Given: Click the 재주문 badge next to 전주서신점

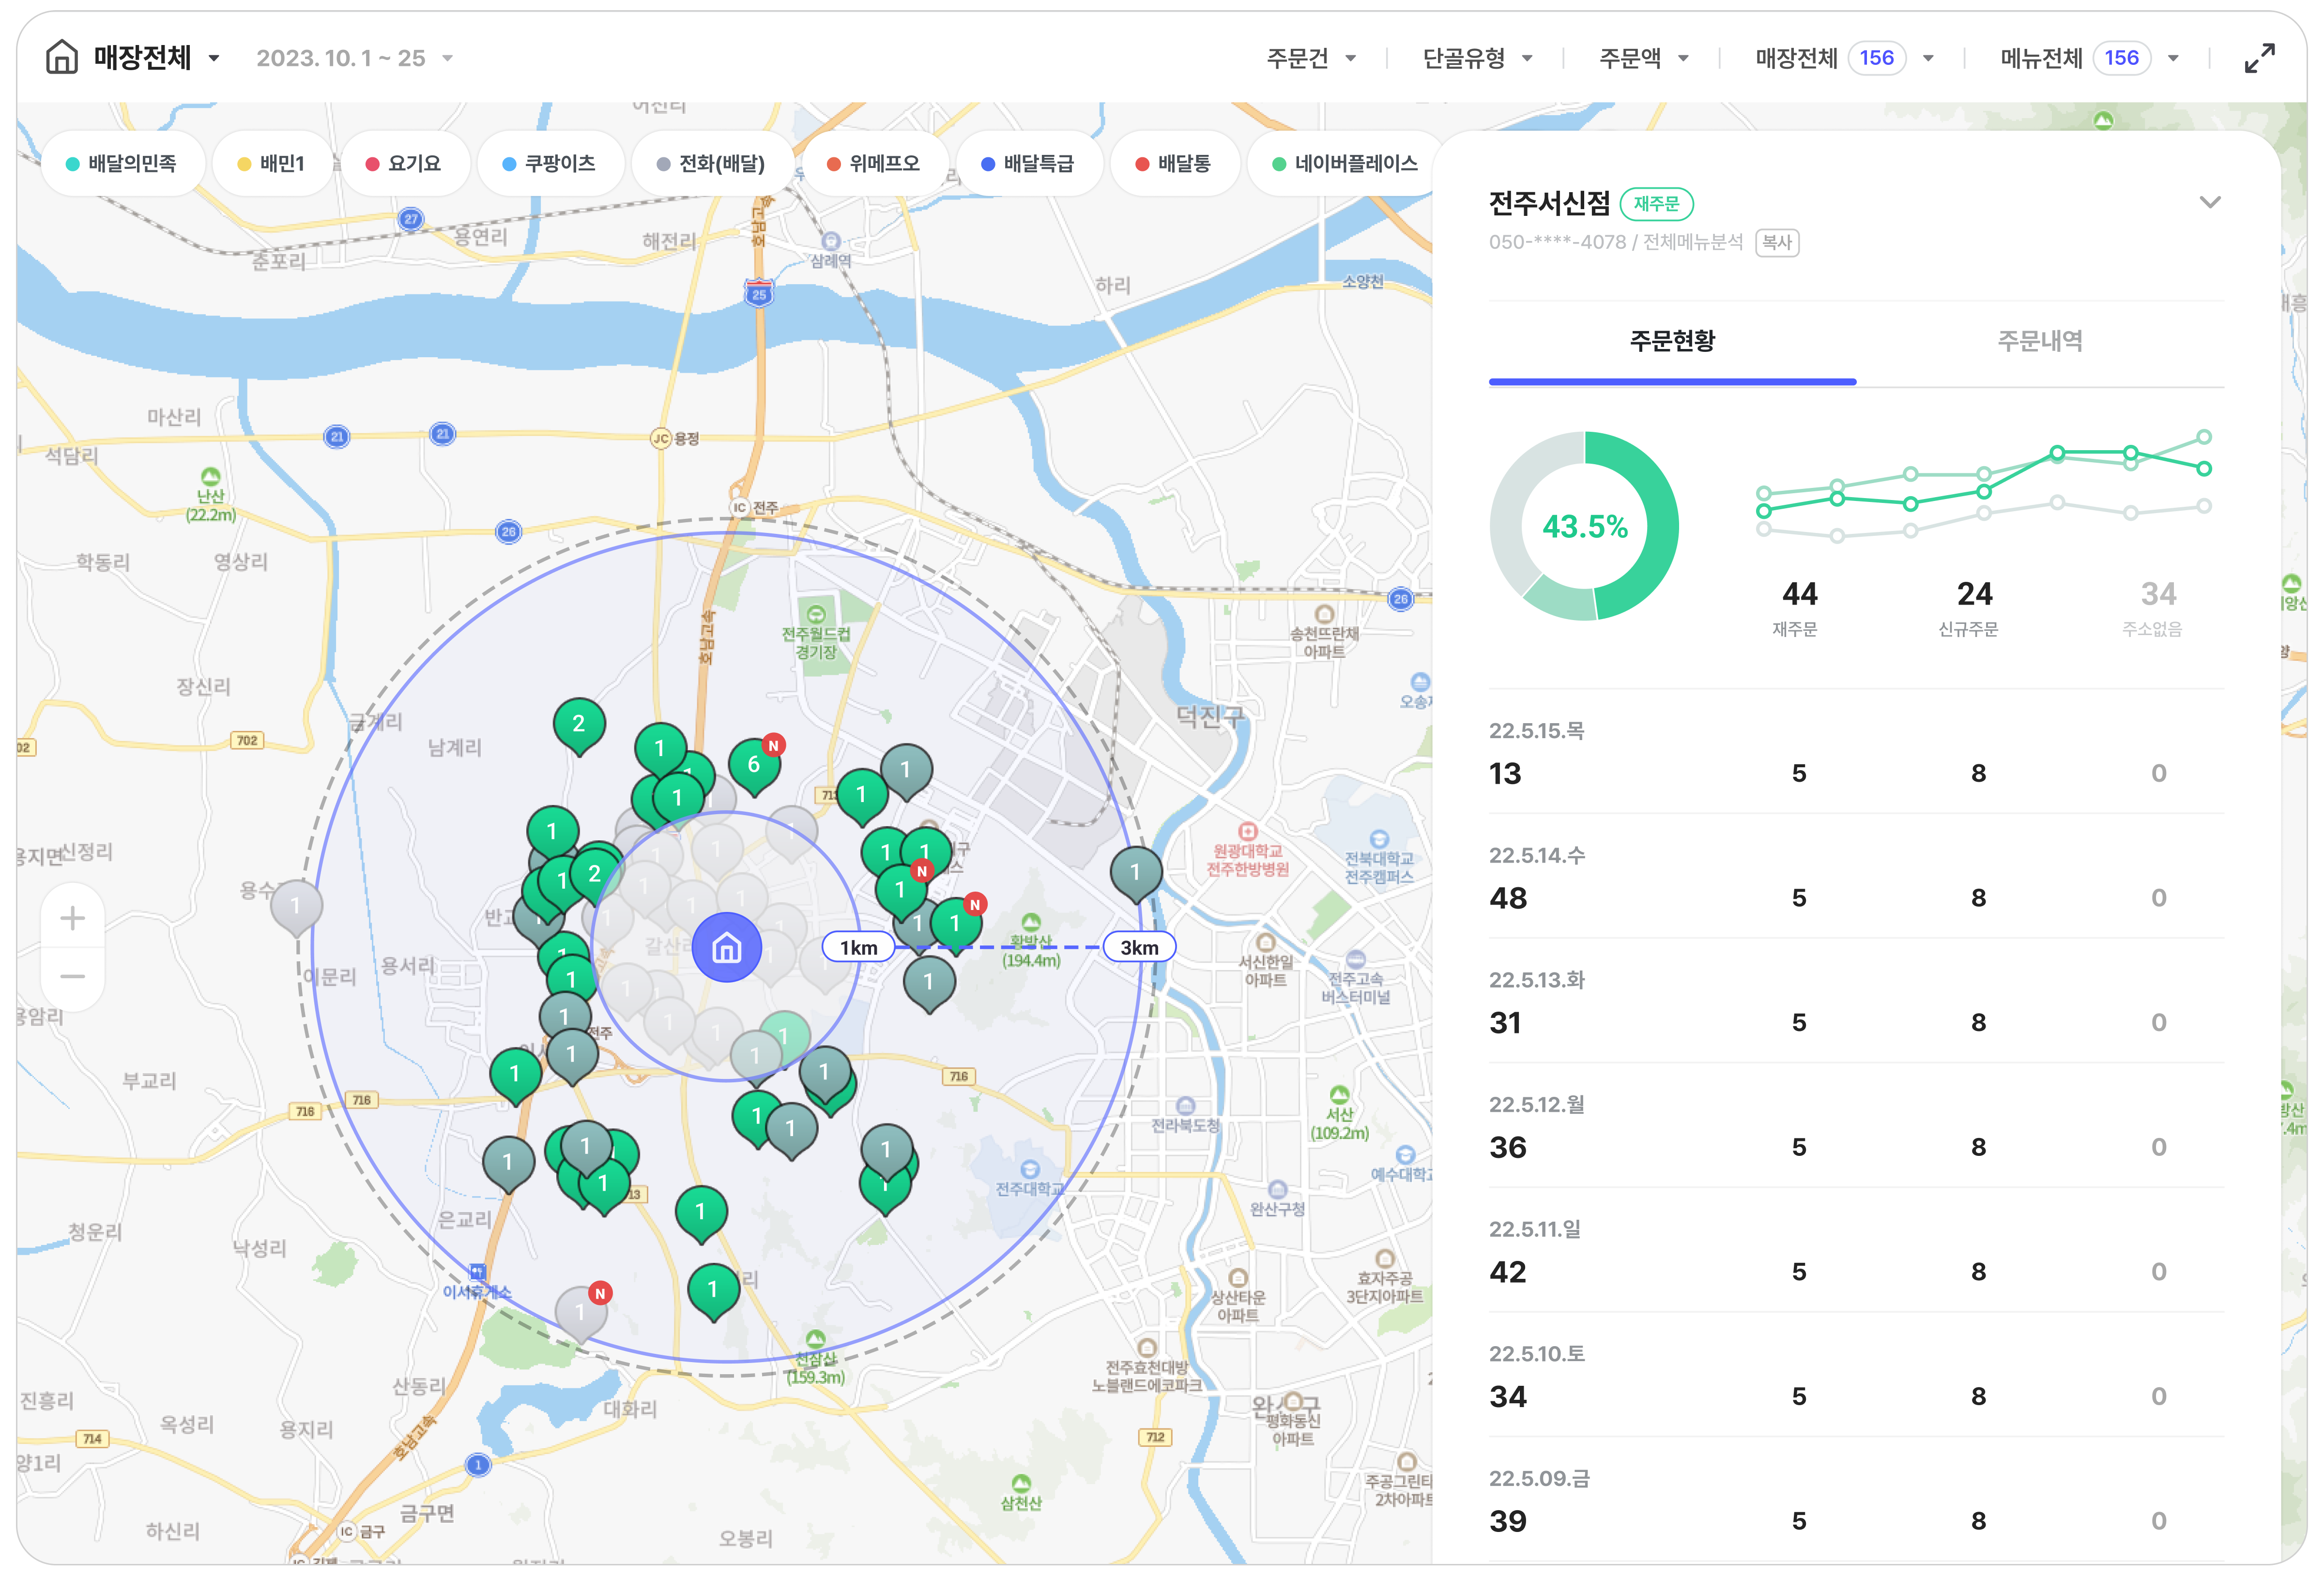Looking at the screenshot, I should pos(1656,204).
